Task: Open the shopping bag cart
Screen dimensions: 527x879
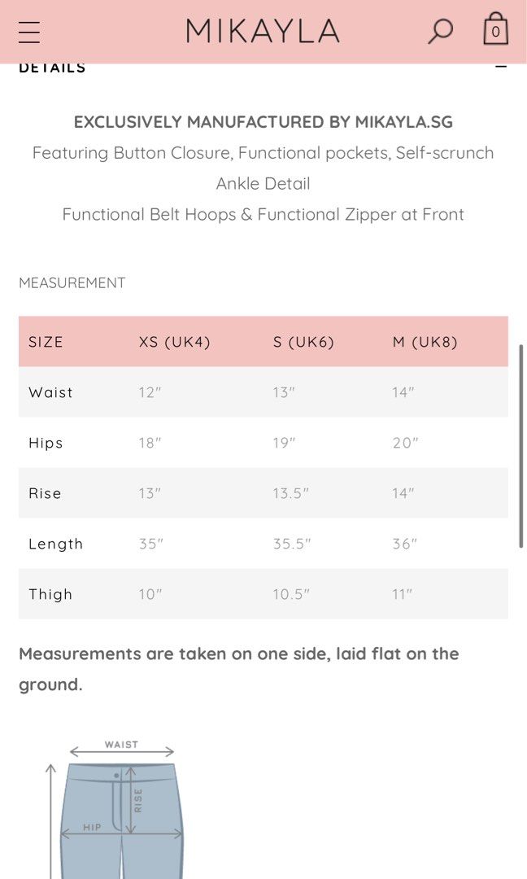Action: coord(495,29)
